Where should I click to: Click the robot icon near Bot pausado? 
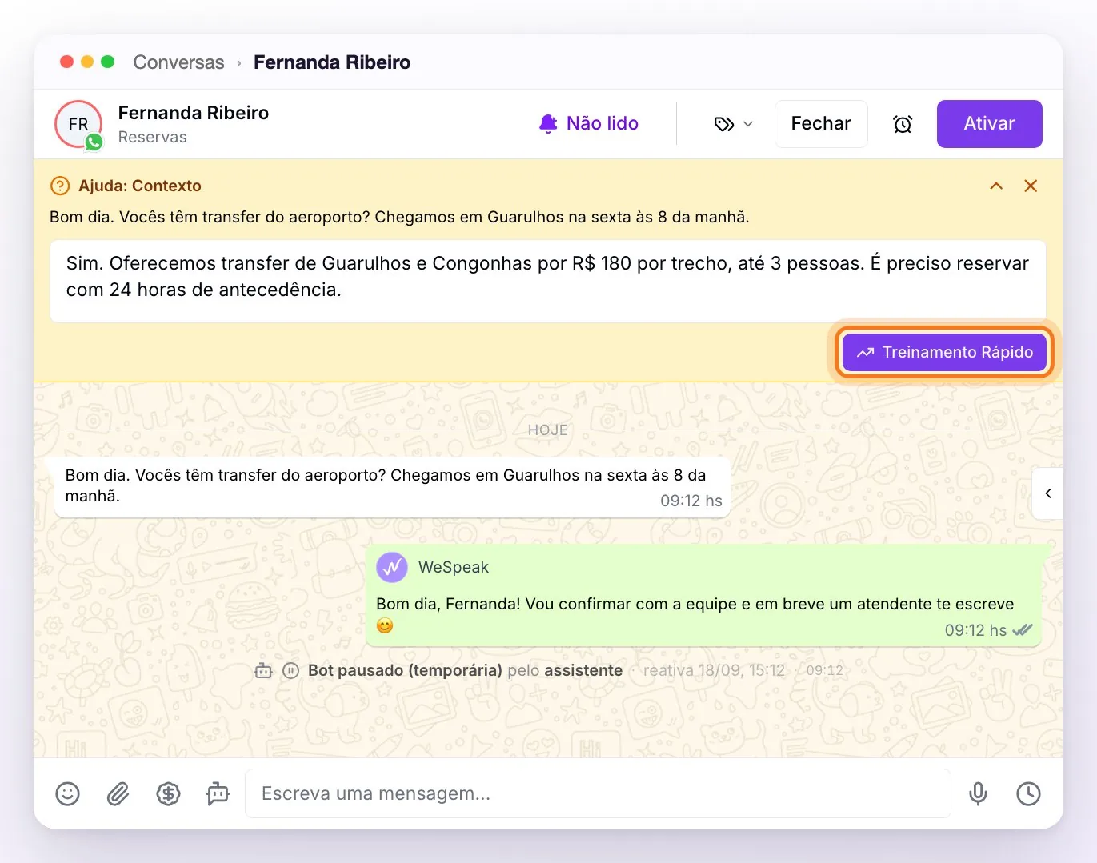(263, 670)
